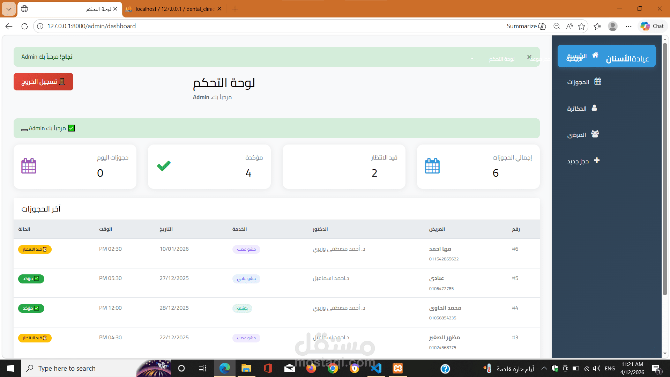
Task: Click the home icon for الرئيسية
Action: 595,55
